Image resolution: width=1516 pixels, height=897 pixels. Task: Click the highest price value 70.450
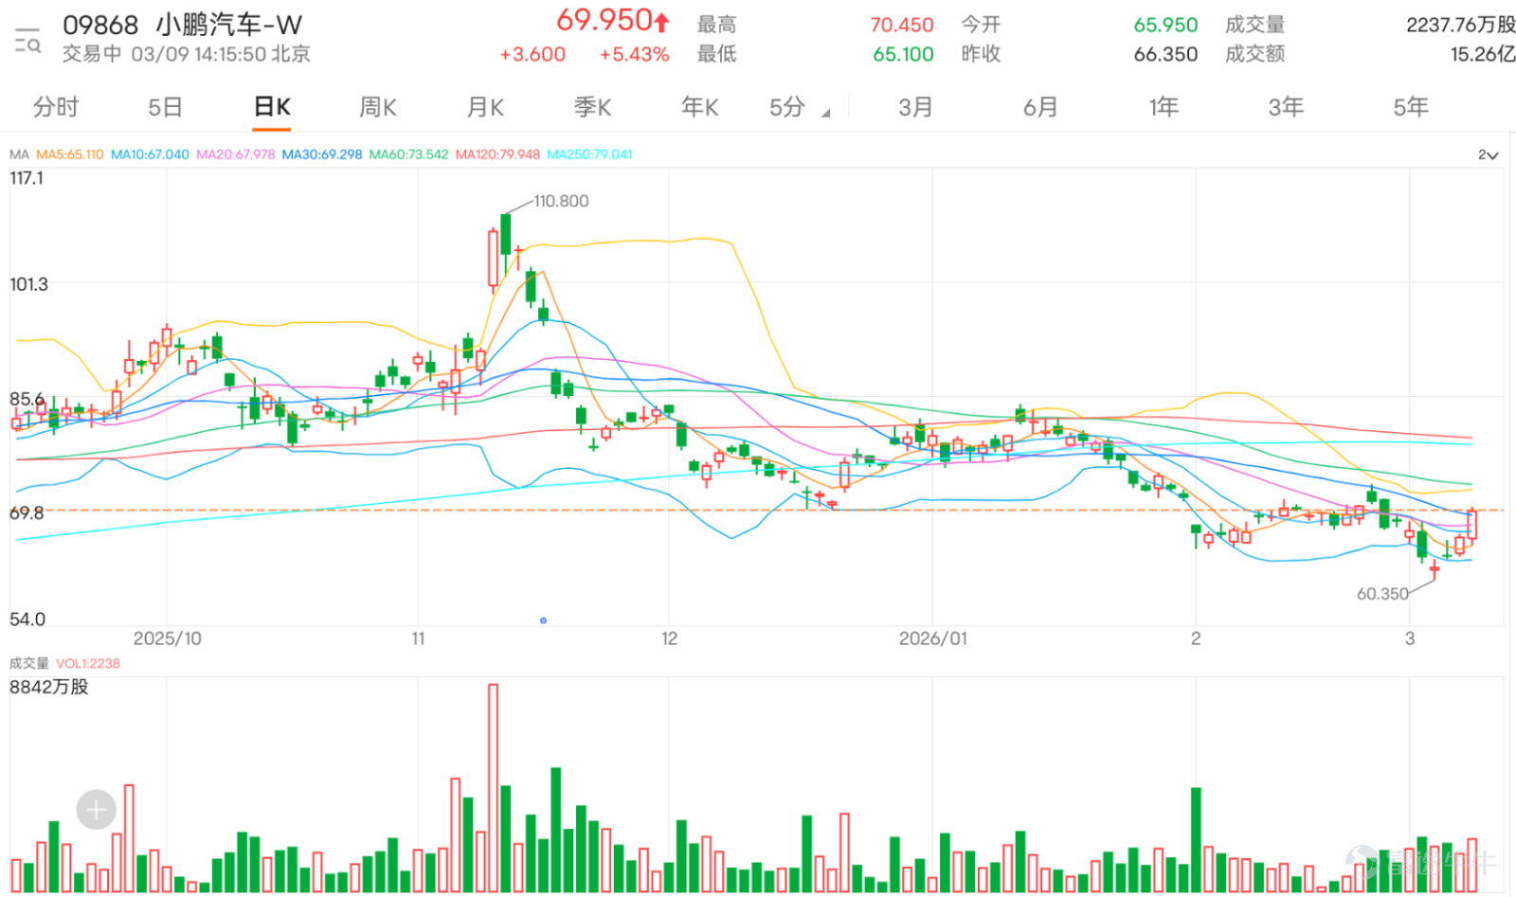[902, 25]
